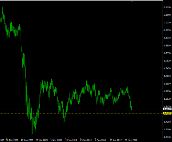Image resolution: width=172 pixels, height=142 pixels.
Task: Click the 15 Apr 2012 date label
Action: tap(116, 140)
